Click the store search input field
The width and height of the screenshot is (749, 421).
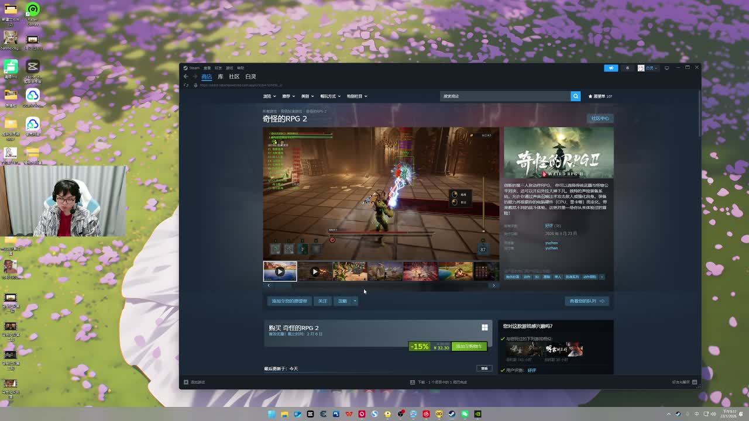[504, 96]
